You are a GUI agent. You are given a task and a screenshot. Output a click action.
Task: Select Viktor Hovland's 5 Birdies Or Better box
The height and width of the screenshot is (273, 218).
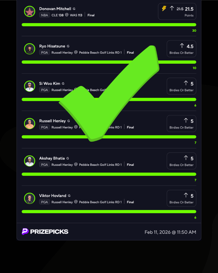(181, 198)
